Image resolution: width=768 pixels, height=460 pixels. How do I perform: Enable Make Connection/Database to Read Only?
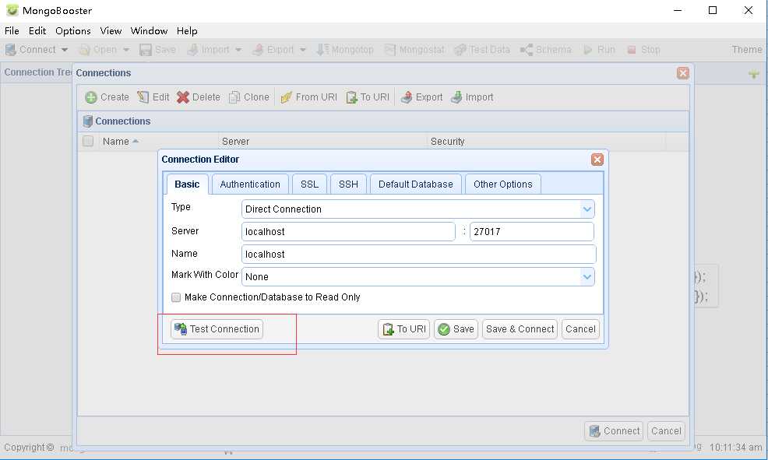[x=176, y=297]
